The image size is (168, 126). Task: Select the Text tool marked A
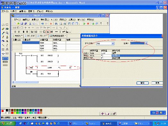click(x=7, y=41)
